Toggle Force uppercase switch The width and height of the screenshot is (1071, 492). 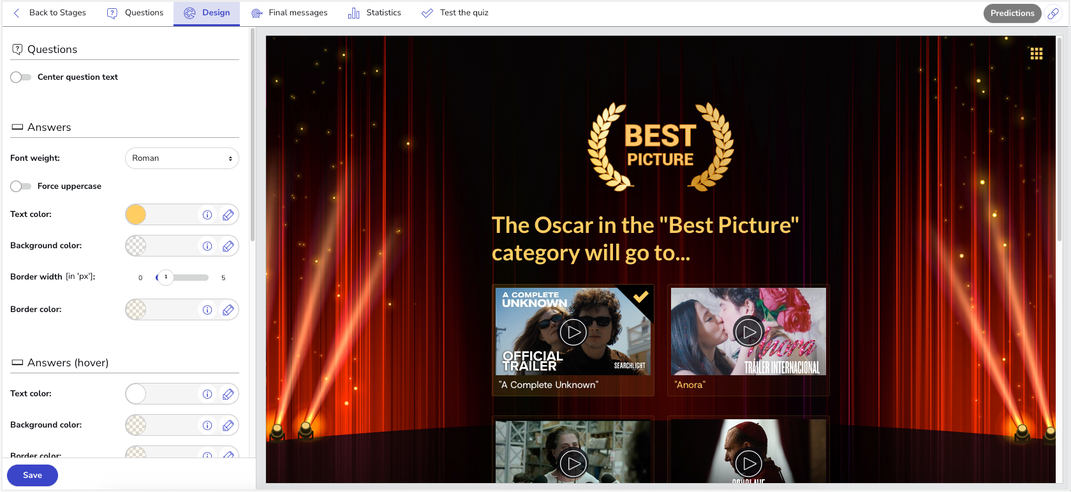click(x=21, y=186)
